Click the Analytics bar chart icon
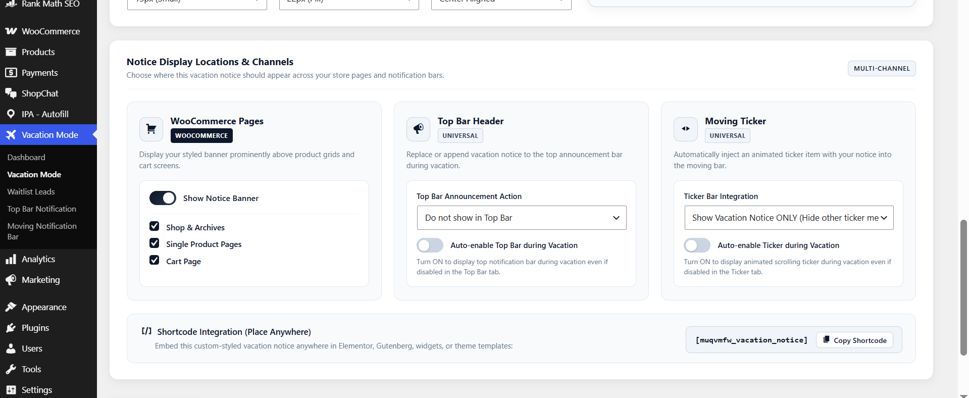 11,259
